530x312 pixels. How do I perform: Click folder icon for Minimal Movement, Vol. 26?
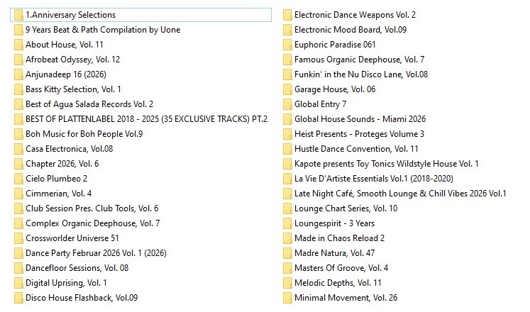point(287,298)
